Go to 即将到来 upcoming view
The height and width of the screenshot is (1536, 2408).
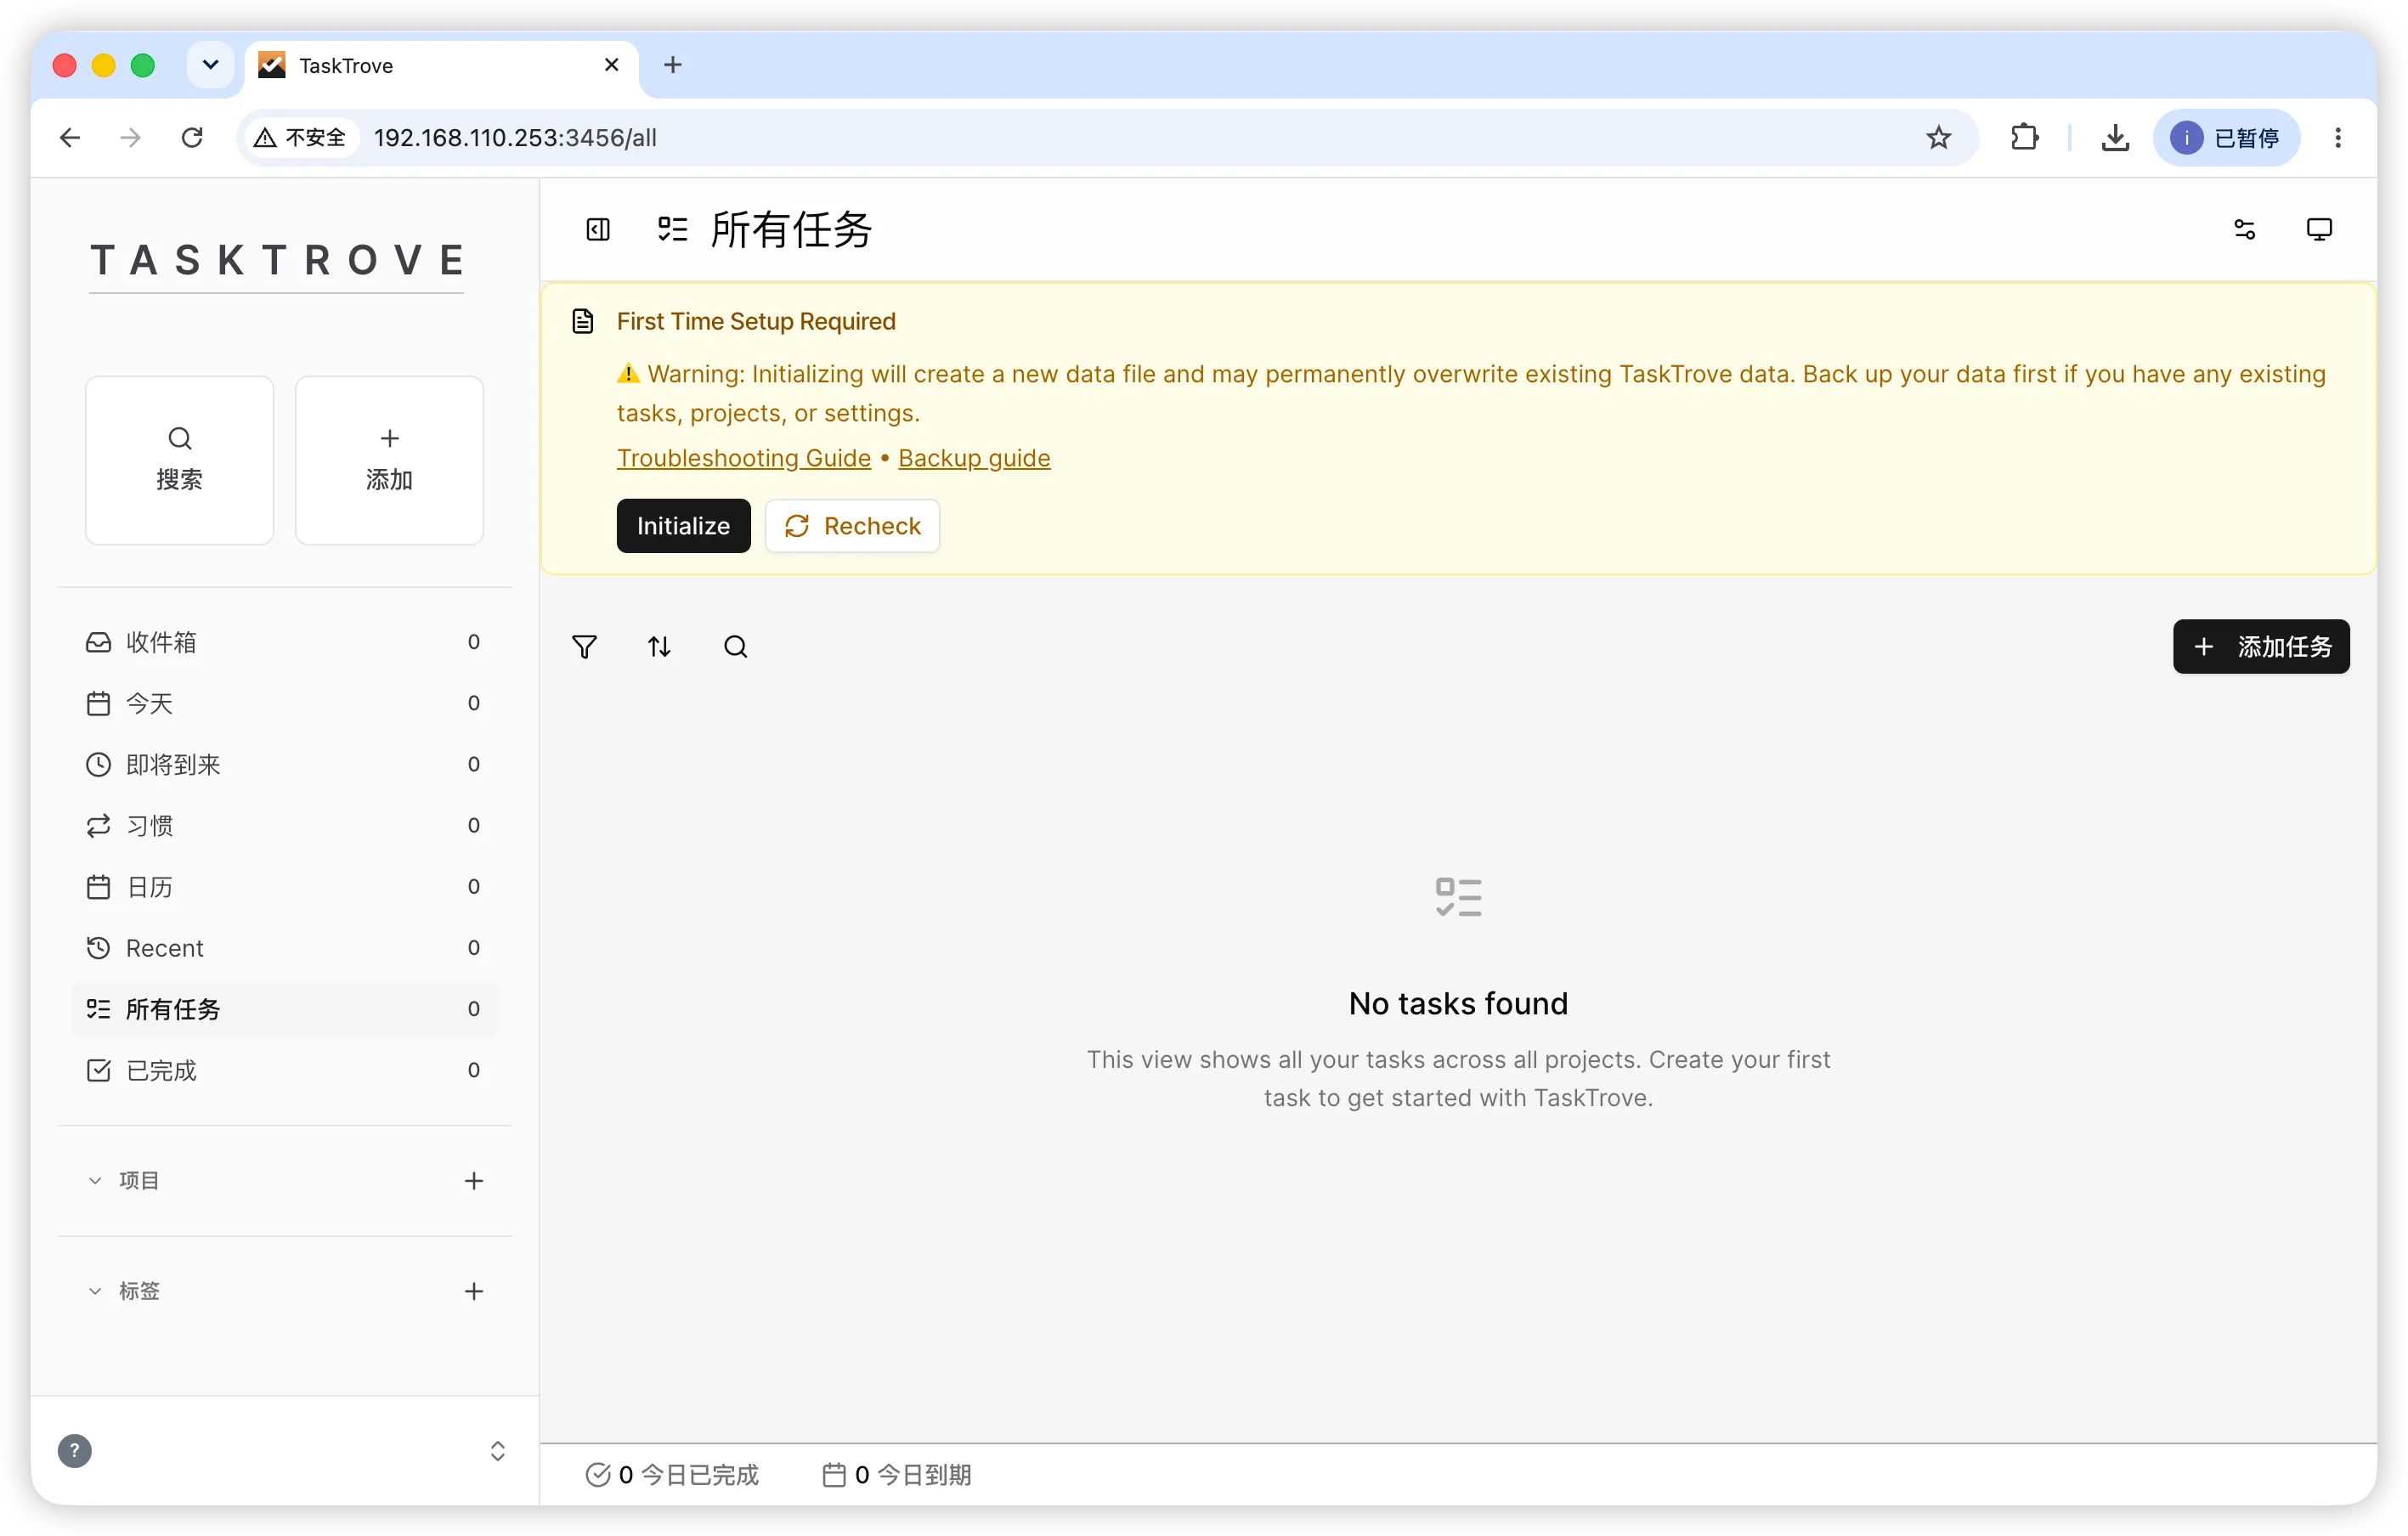pos(284,764)
